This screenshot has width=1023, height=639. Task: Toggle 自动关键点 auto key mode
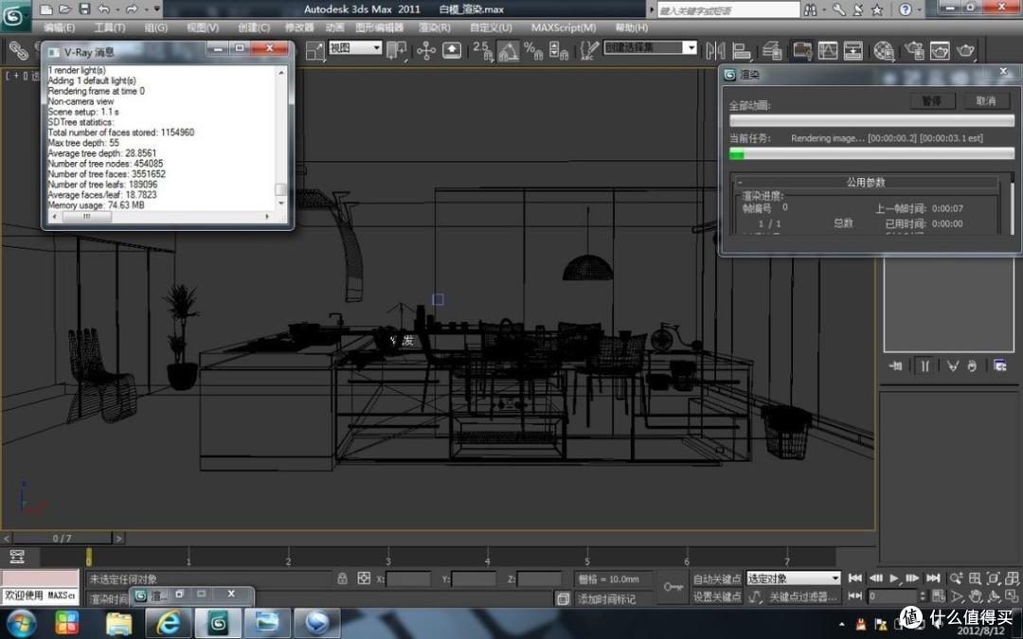[x=716, y=578]
